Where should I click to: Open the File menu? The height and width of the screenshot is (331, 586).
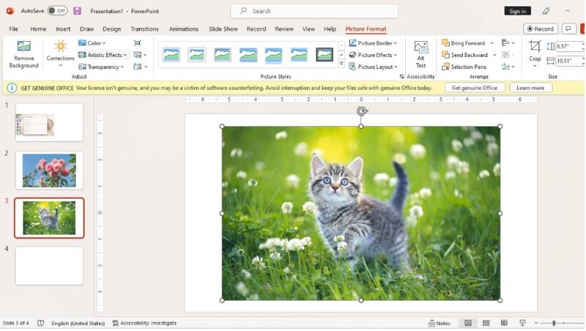13,29
